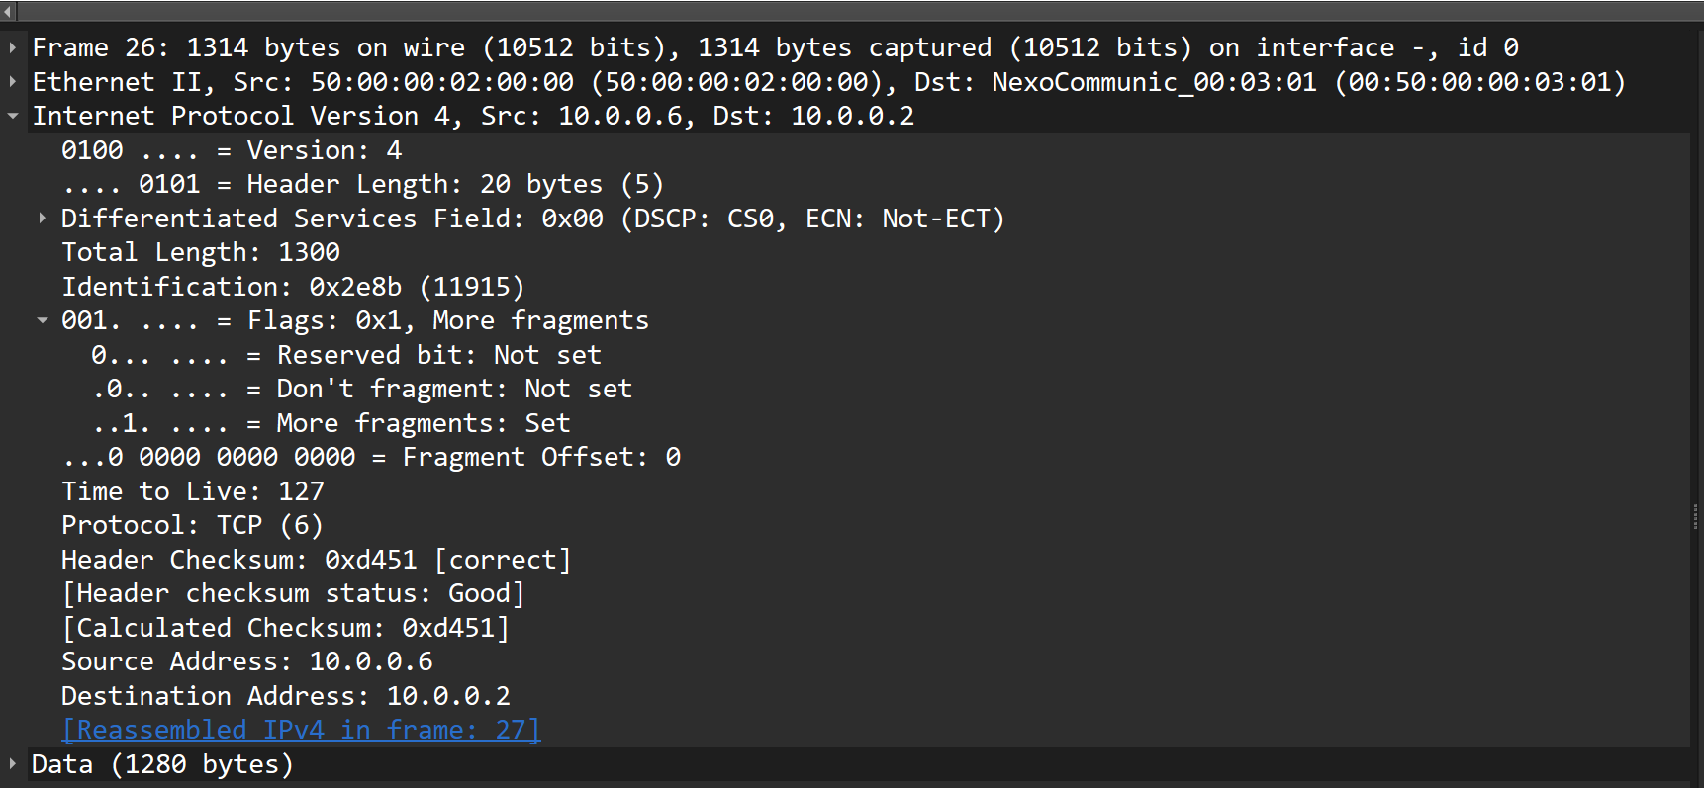Collapse the Internet Protocol Version 4 section
The image size is (1704, 788).
click(x=12, y=116)
